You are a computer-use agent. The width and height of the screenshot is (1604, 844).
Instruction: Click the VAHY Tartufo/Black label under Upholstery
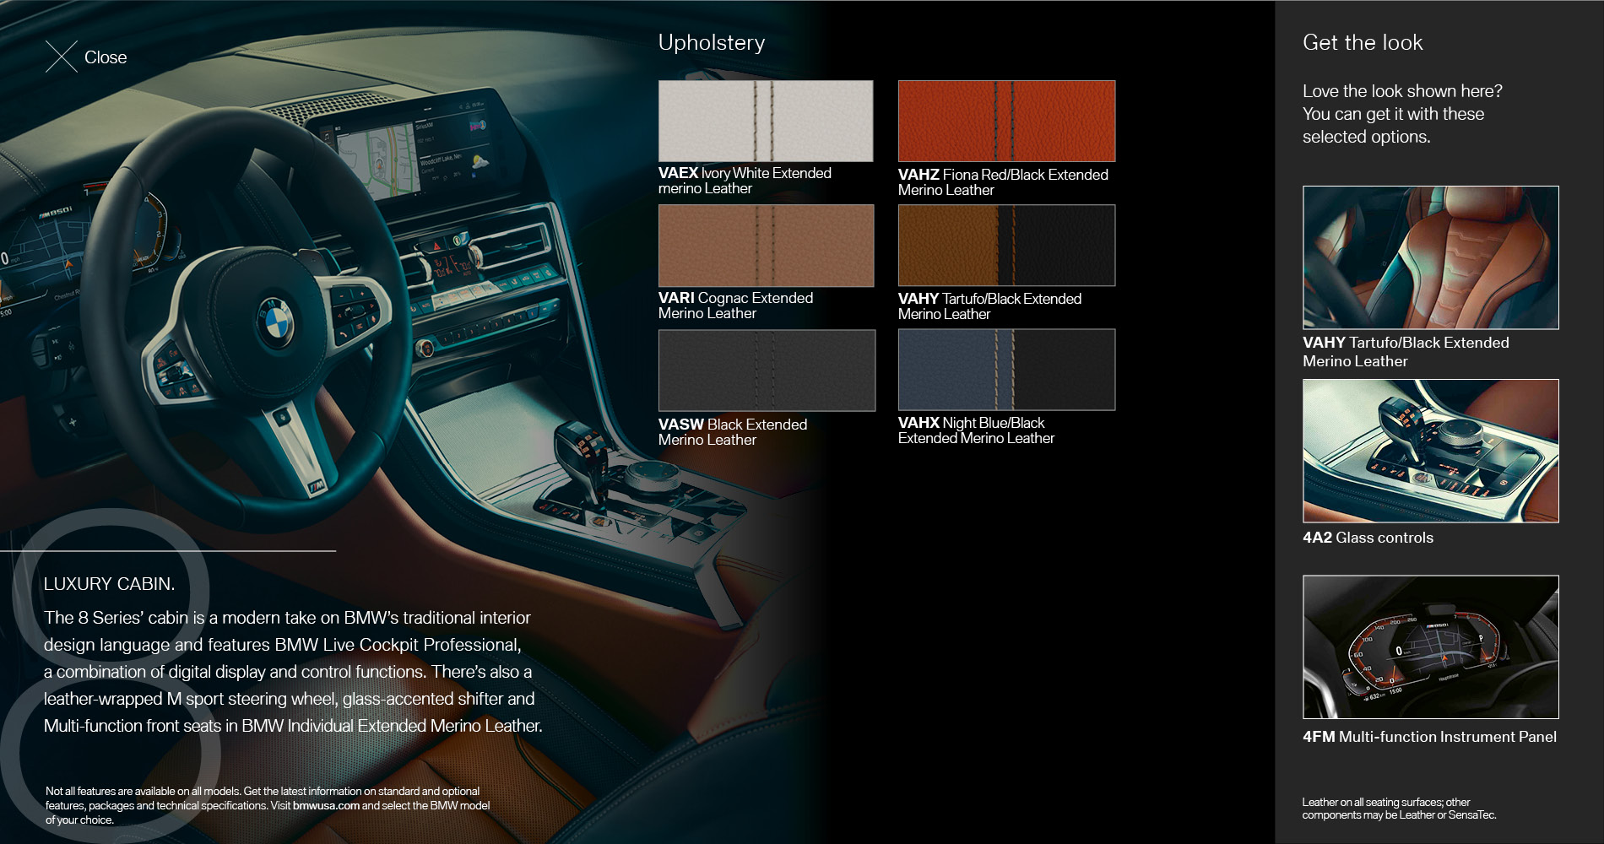click(x=989, y=306)
